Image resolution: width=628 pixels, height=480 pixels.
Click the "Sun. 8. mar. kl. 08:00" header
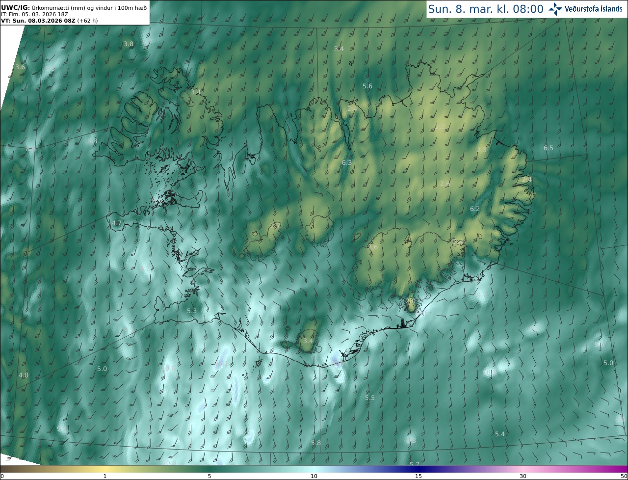(x=486, y=9)
